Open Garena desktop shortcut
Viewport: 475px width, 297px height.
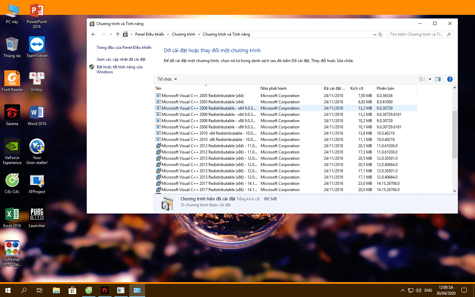(x=12, y=115)
